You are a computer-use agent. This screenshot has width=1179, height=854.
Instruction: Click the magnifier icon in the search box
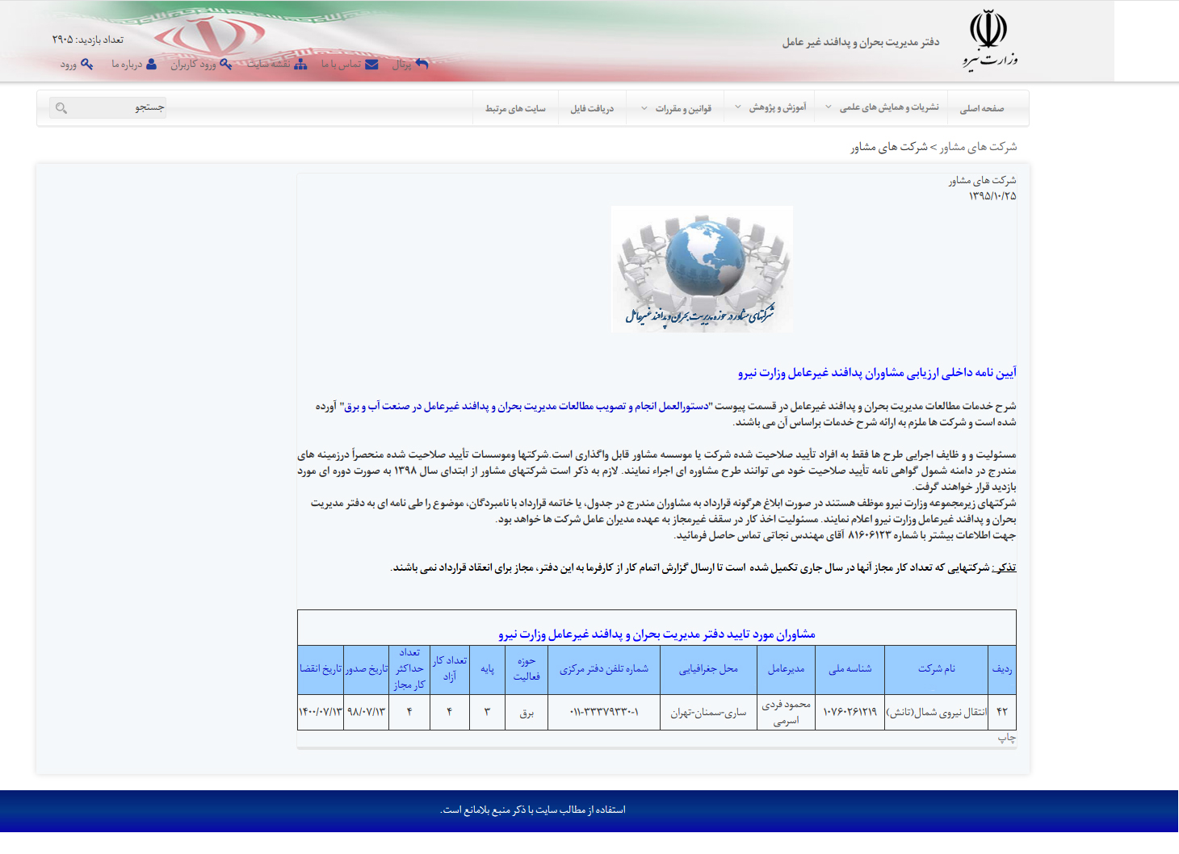click(x=61, y=108)
